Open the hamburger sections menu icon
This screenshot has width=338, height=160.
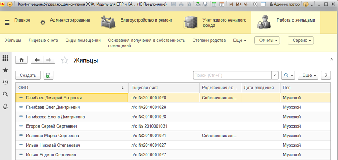tap(7, 23)
